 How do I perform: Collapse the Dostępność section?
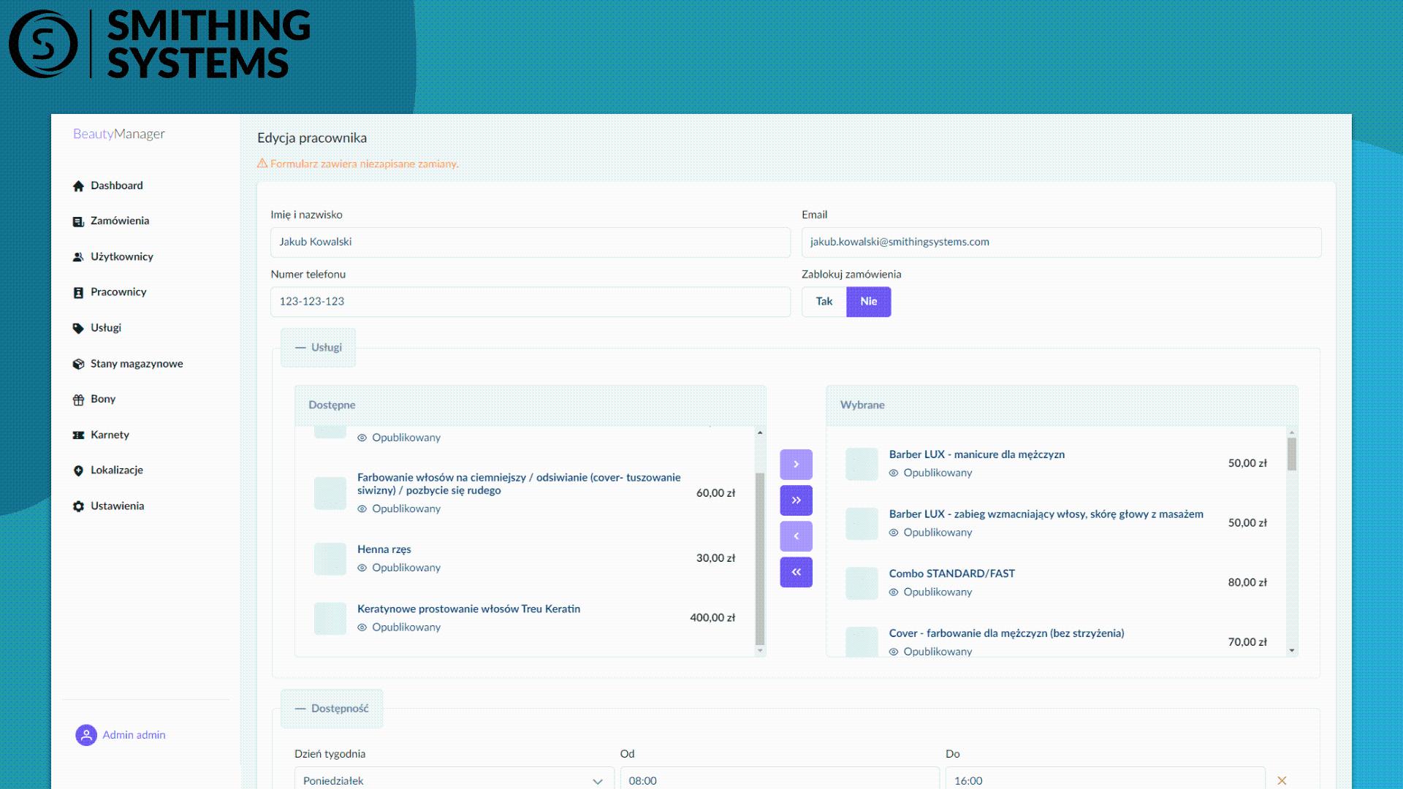pyautogui.click(x=332, y=708)
